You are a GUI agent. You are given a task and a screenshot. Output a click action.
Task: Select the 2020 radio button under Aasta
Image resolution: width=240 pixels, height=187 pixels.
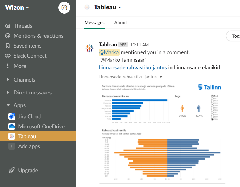pyautogui.click(x=212, y=119)
